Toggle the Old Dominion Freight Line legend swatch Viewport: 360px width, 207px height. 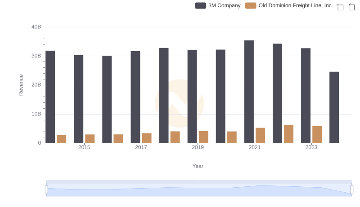coord(251,5)
